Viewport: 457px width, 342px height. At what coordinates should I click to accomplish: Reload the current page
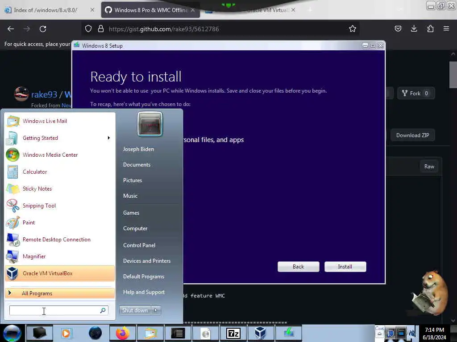pos(43,29)
